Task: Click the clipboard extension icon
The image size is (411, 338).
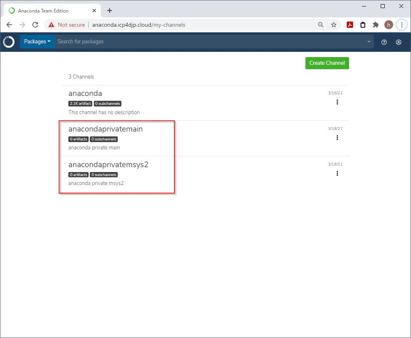Action: (363, 25)
